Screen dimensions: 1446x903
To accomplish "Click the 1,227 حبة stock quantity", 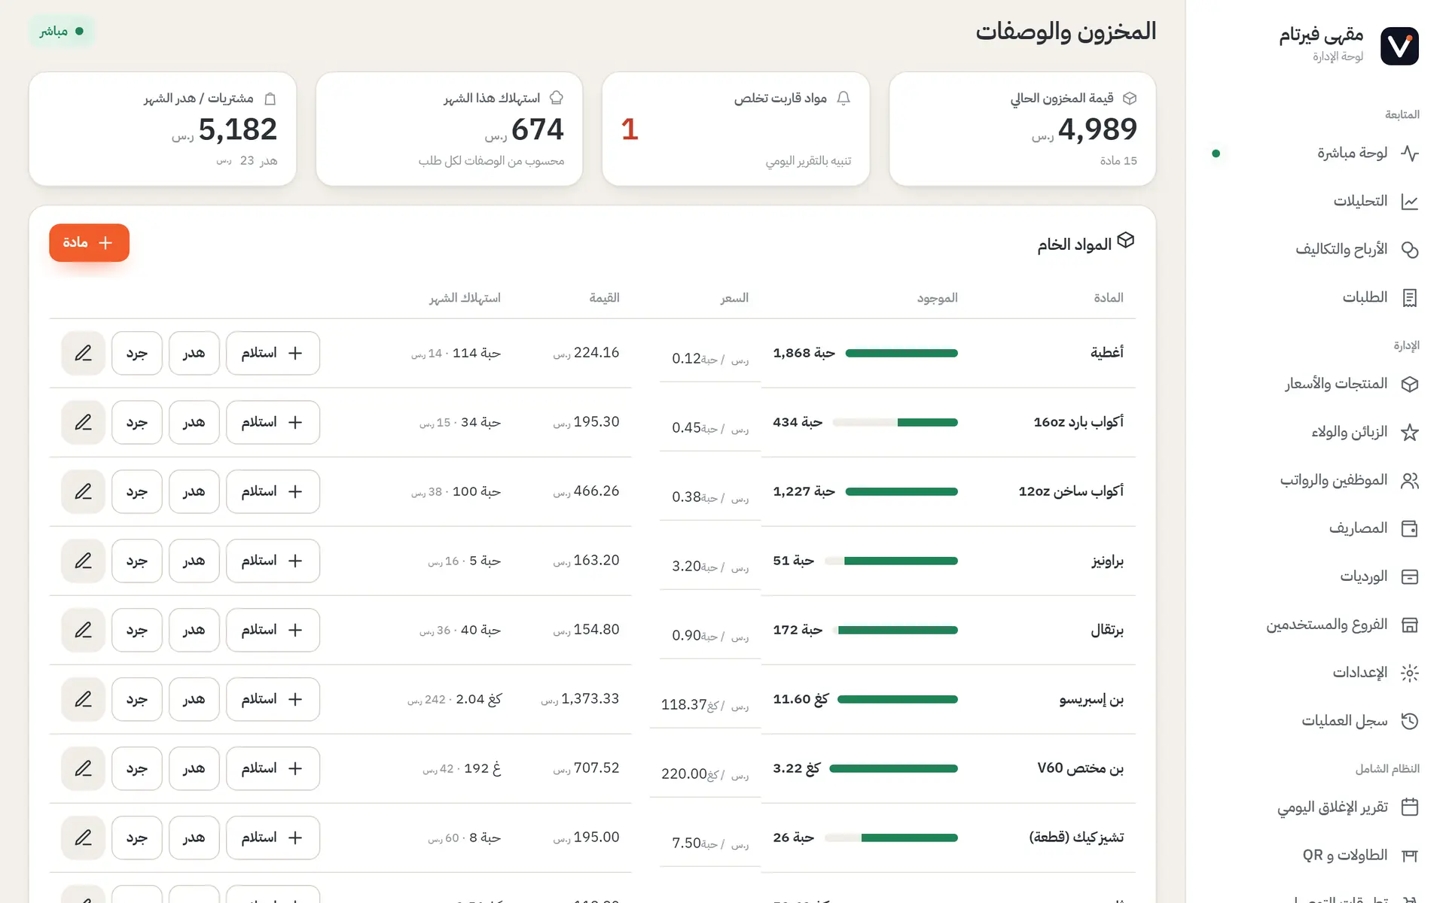I will (x=804, y=491).
